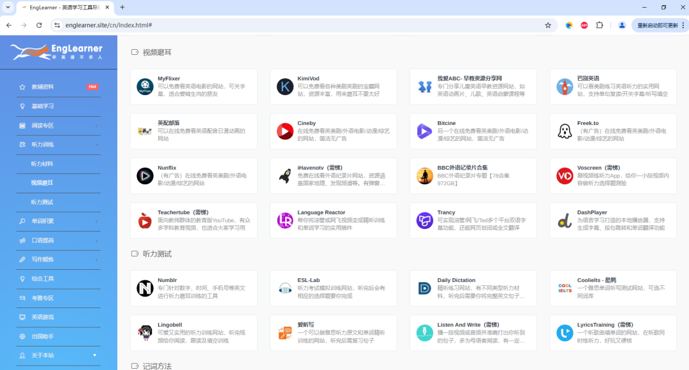
Task: Click the EngLearner fox logo
Action: point(57,52)
